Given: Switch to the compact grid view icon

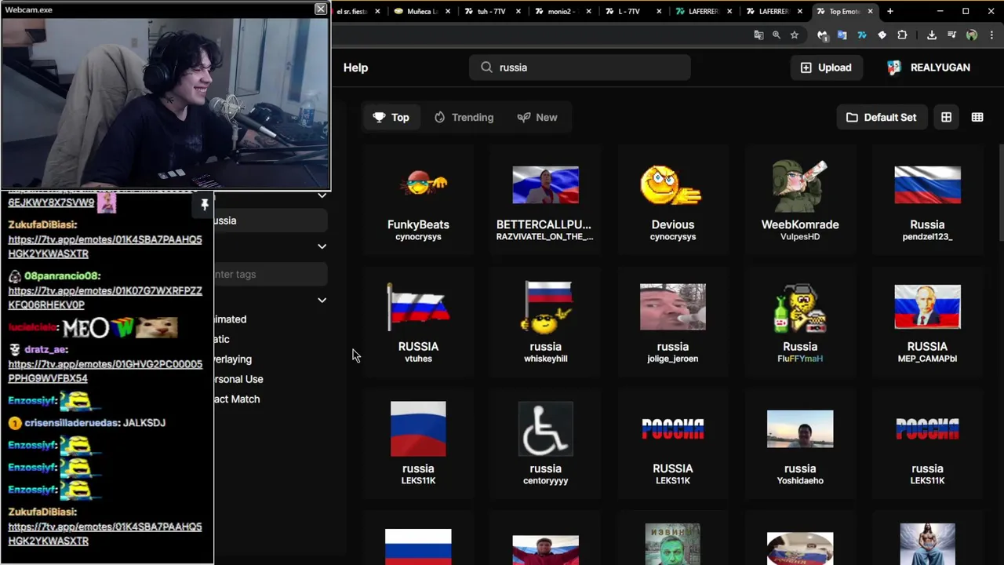Looking at the screenshot, I should [x=977, y=117].
